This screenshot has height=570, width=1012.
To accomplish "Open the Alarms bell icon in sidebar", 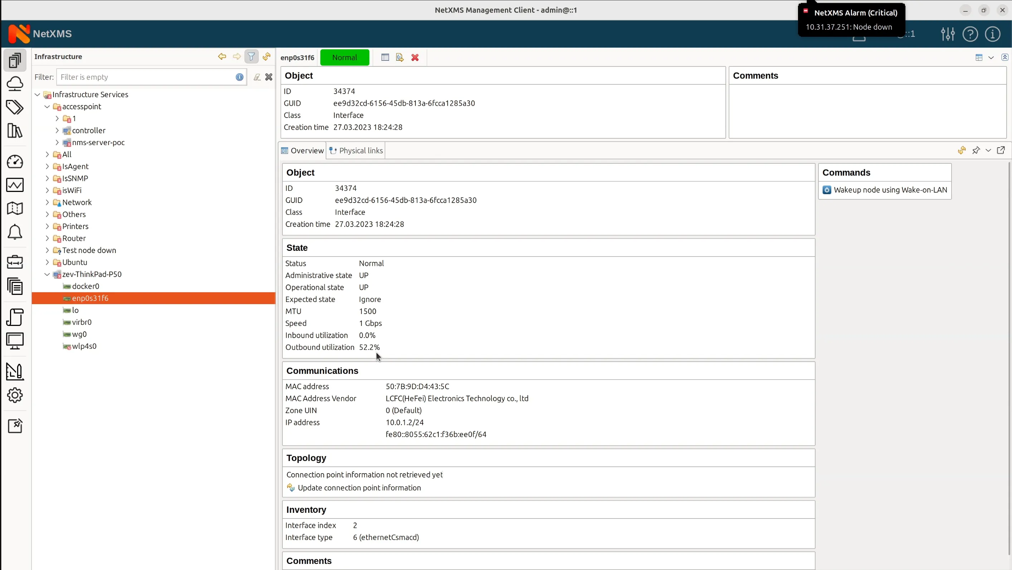I will point(15,232).
